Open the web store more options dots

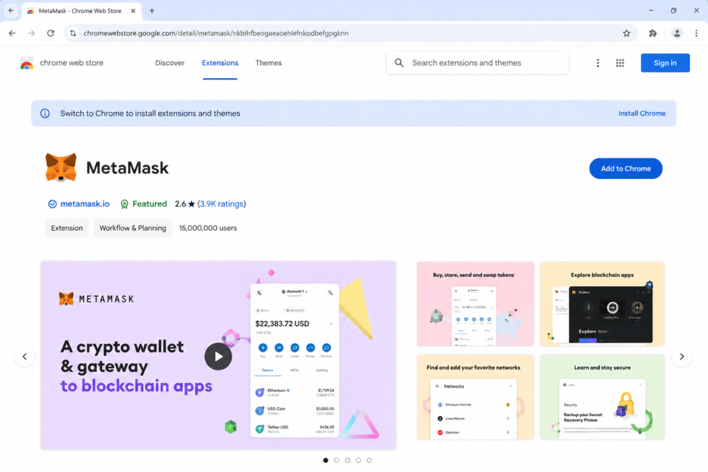point(597,63)
